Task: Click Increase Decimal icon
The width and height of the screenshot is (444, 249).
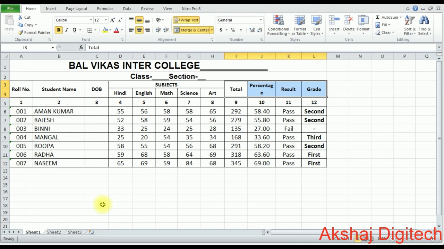Action: click(252, 30)
